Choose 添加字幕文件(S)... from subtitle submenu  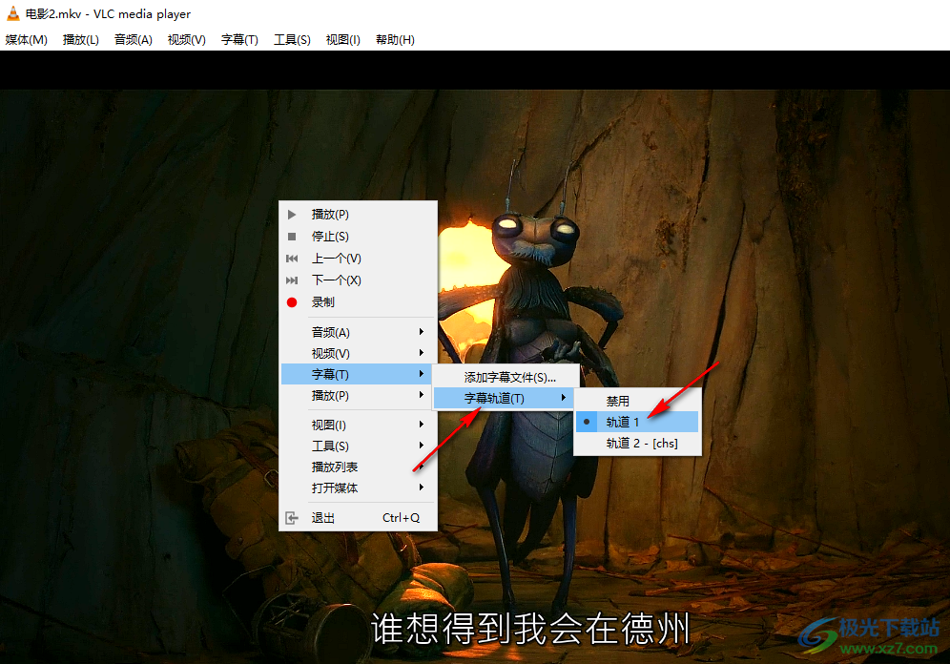[506, 378]
